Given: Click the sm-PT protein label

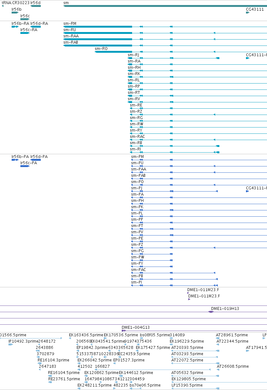Looking at the screenshot, I should coord(137,226).
